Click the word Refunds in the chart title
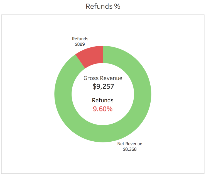The width and height of the screenshot is (206, 176). point(99,6)
